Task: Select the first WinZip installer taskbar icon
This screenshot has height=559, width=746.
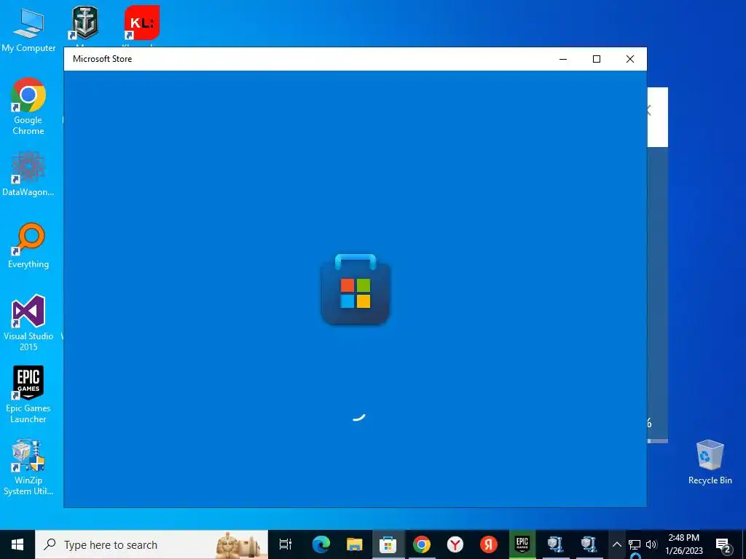Action: point(555,544)
